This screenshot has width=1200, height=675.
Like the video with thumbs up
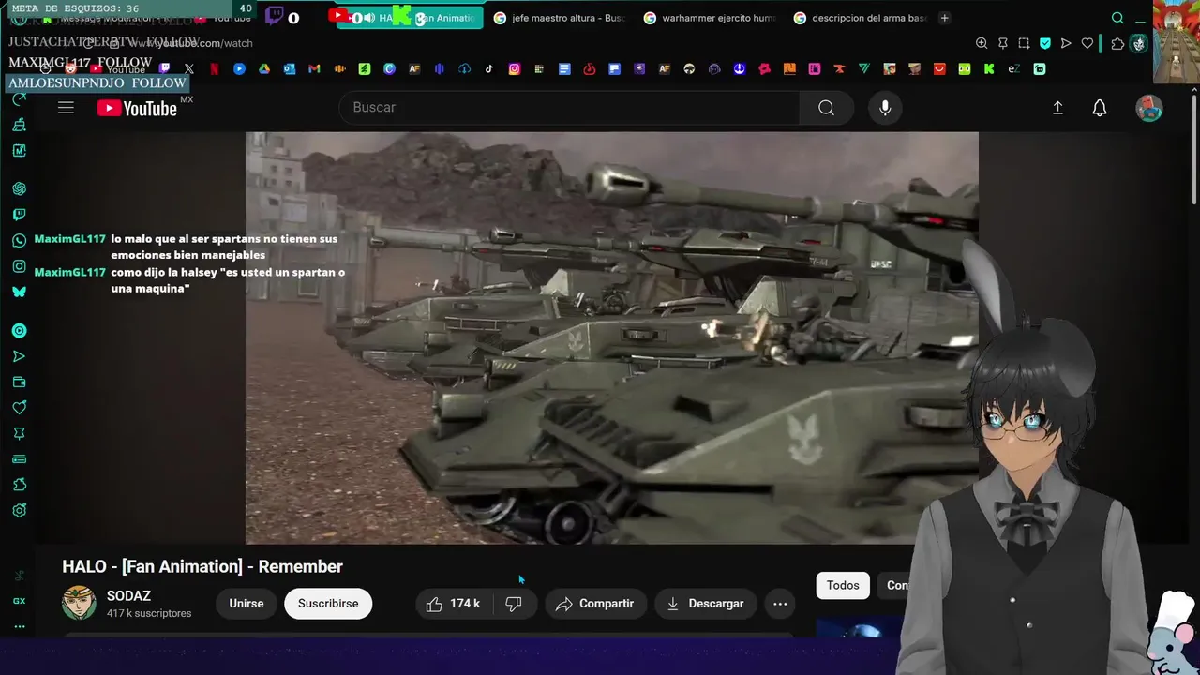(x=455, y=604)
